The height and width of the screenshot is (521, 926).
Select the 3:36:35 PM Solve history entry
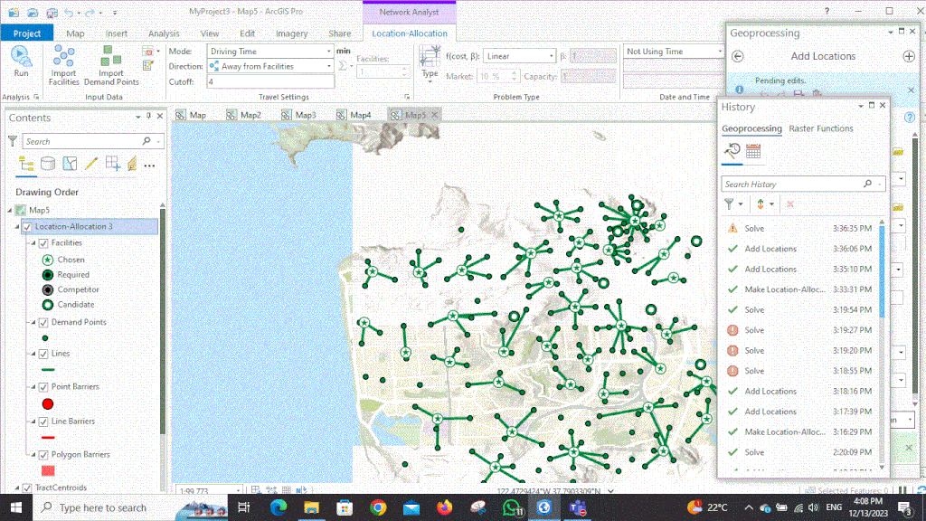pos(800,228)
